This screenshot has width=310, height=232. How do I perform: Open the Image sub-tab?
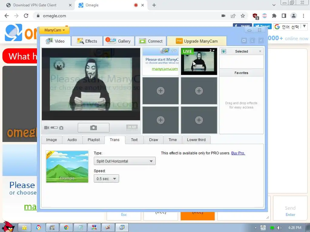click(x=51, y=140)
